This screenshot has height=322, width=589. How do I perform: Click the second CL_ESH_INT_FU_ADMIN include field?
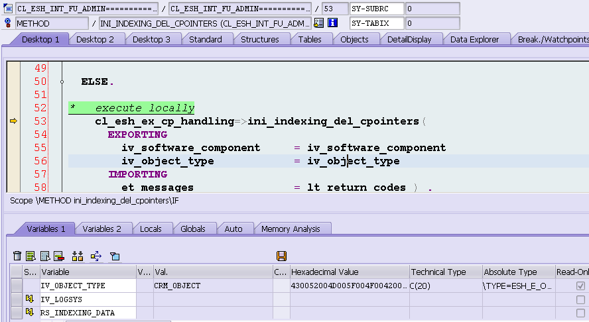(239, 9)
